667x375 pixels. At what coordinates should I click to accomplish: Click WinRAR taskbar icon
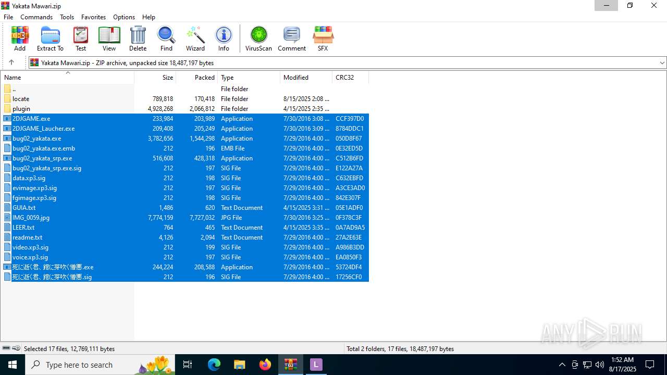point(291,365)
